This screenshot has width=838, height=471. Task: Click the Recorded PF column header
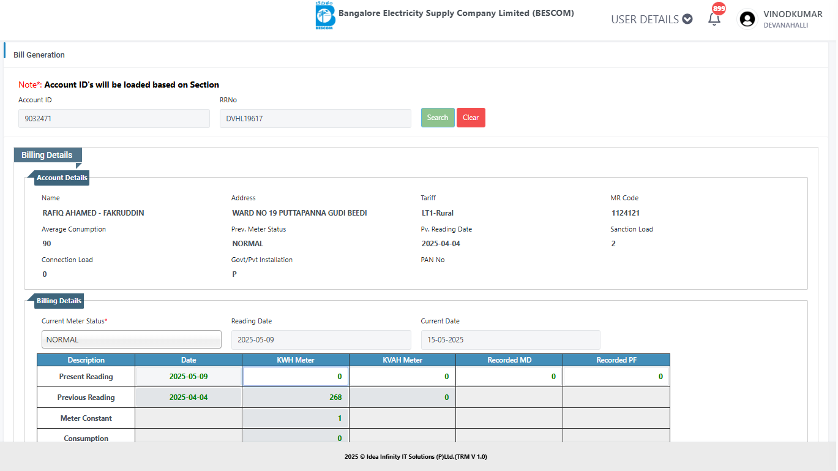[616, 360]
